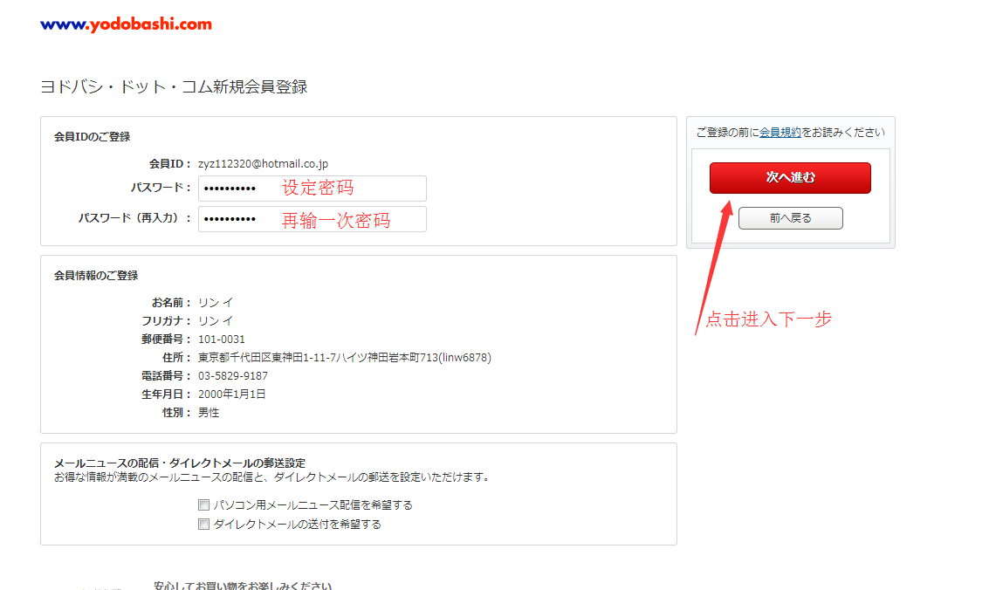The width and height of the screenshot is (989, 590).
Task: Click the phone number 03-5829-9187
Action: (x=233, y=375)
